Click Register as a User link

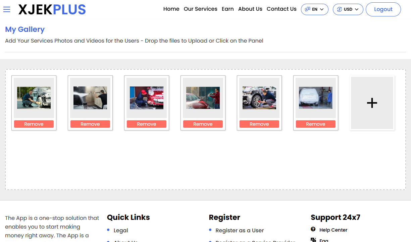coord(240,231)
